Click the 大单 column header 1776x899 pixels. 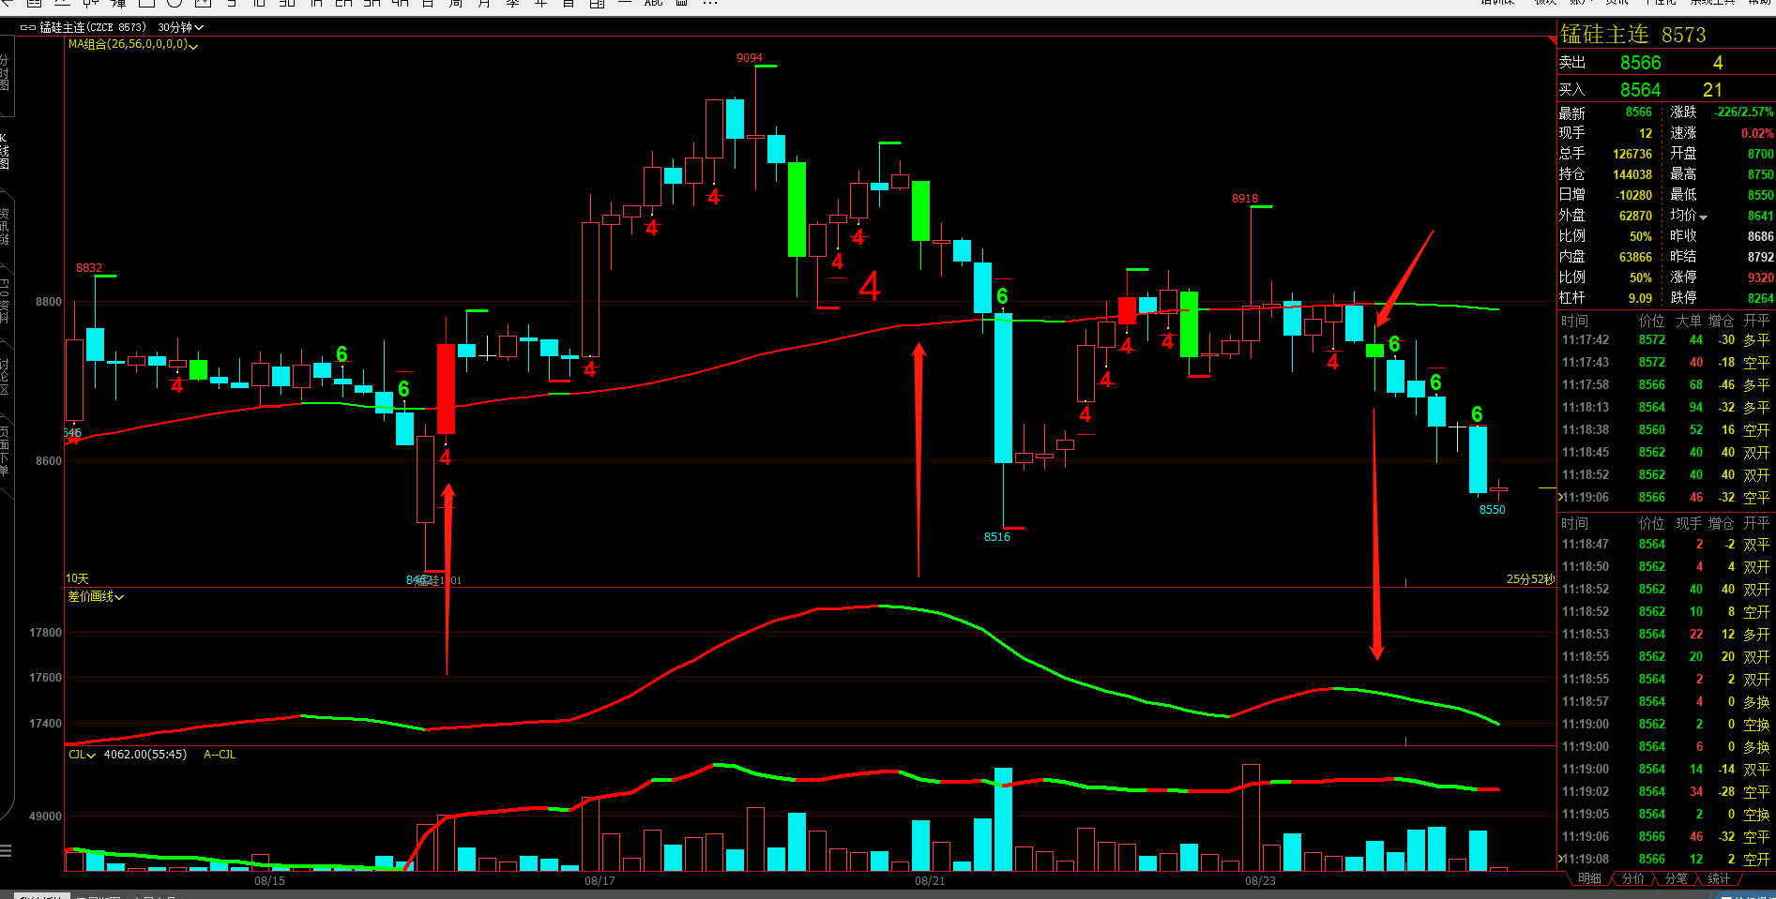pyautogui.click(x=1690, y=321)
